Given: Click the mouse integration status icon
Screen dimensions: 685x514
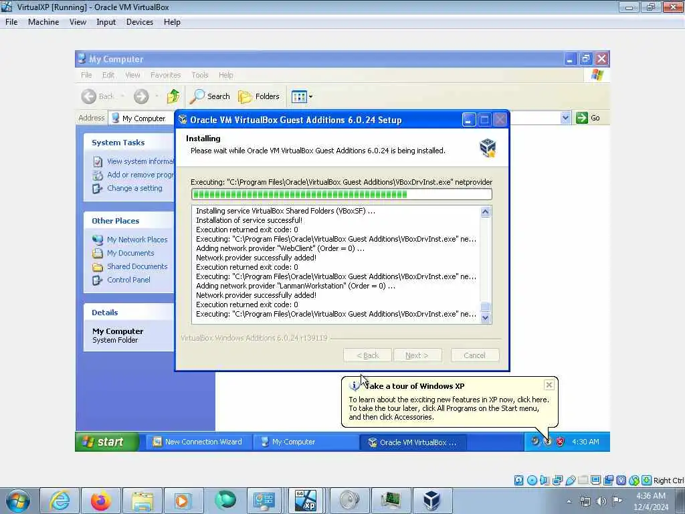Looking at the screenshot, I should tap(634, 481).
